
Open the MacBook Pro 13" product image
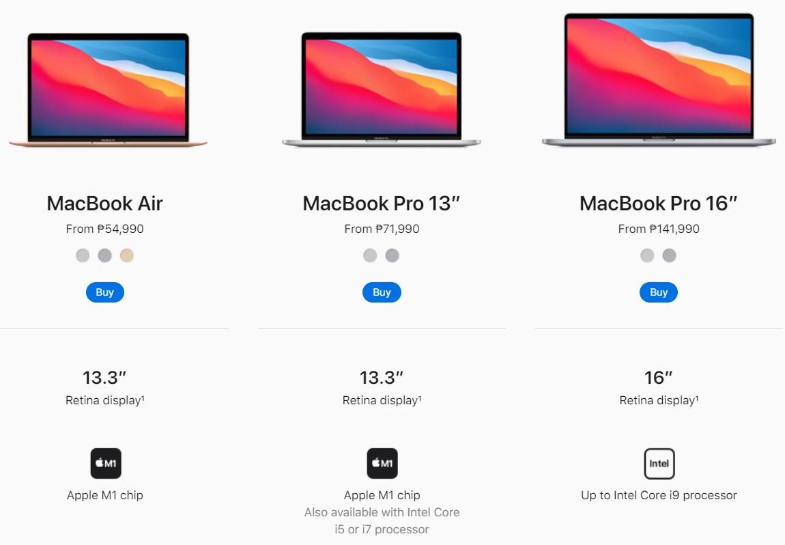point(382,89)
